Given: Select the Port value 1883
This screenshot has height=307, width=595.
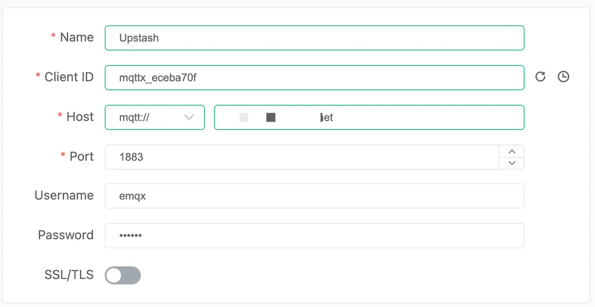Looking at the screenshot, I should point(298,157).
